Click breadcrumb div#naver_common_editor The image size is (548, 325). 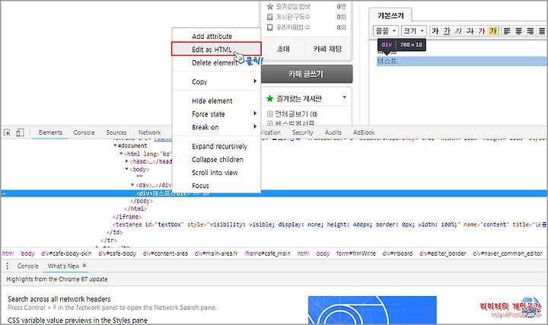[x=508, y=253]
